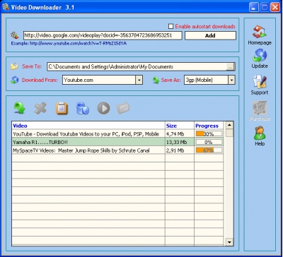Click the film reel icon beside URL field

pyautogui.click(x=15, y=35)
